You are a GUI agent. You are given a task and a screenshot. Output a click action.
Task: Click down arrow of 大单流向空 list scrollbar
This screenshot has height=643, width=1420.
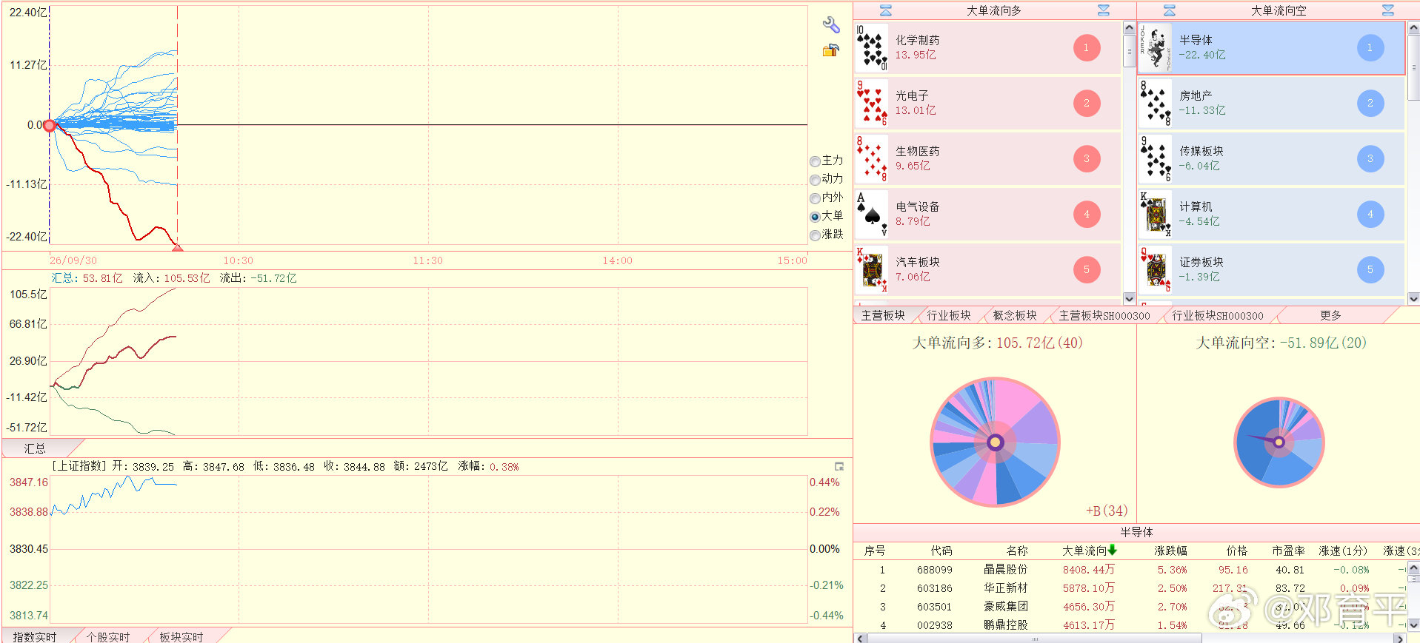[1413, 298]
